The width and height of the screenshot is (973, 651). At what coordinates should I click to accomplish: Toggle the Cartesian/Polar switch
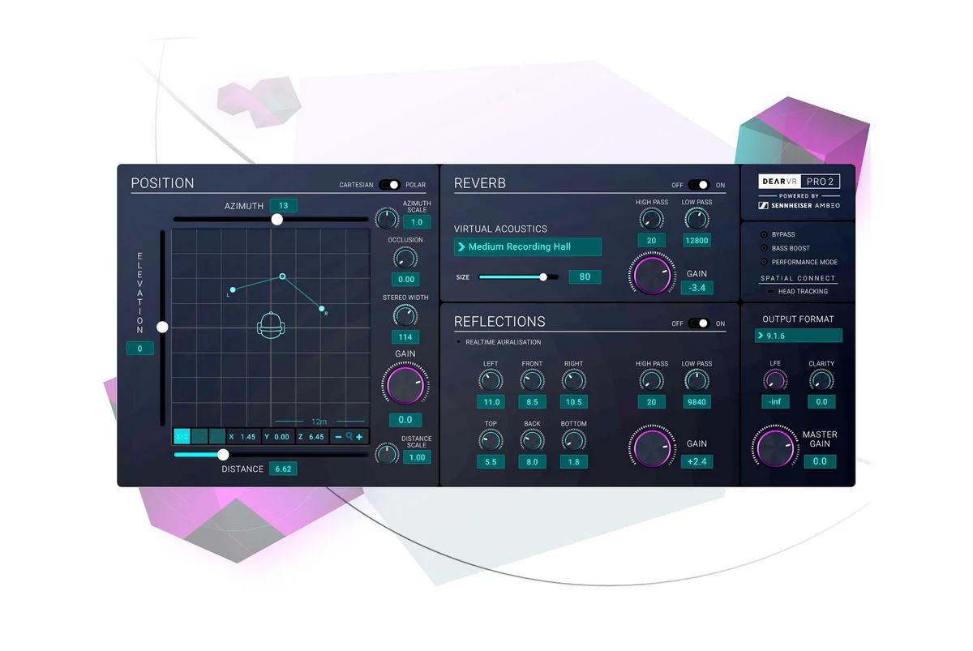389,185
